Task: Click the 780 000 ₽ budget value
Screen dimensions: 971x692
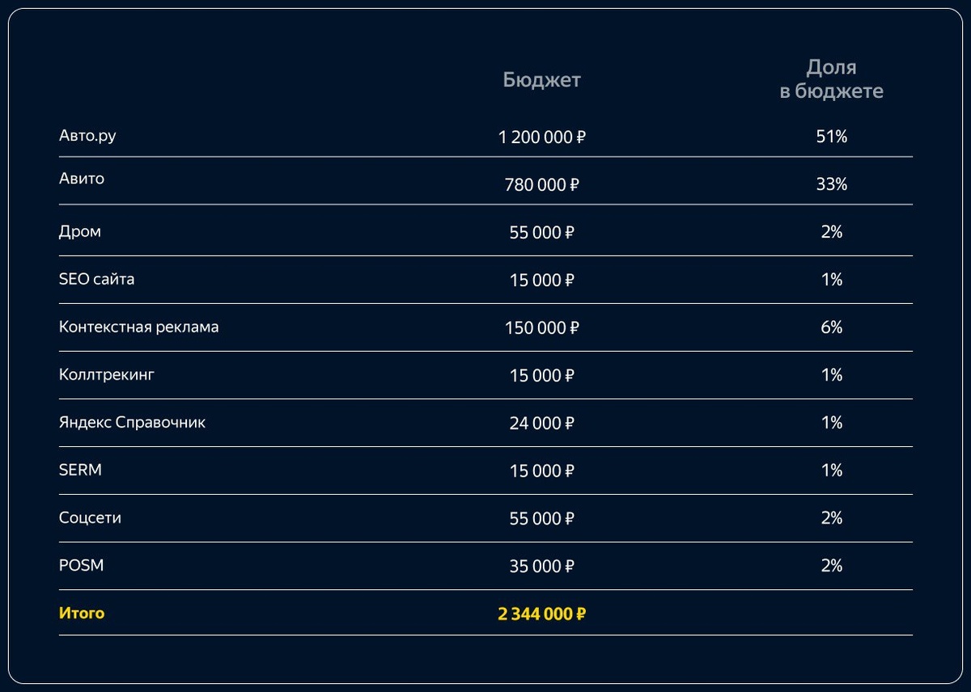Action: coord(542,185)
